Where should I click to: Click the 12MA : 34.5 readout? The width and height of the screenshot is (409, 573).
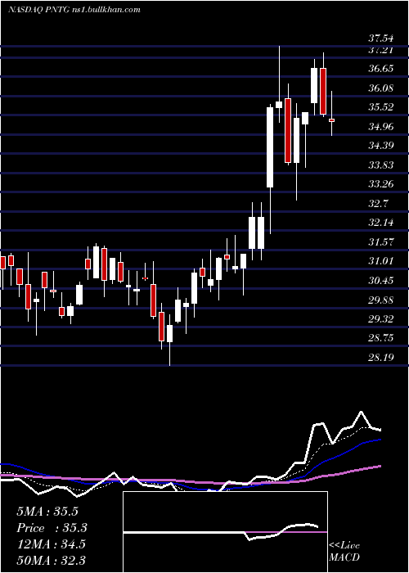point(51,544)
